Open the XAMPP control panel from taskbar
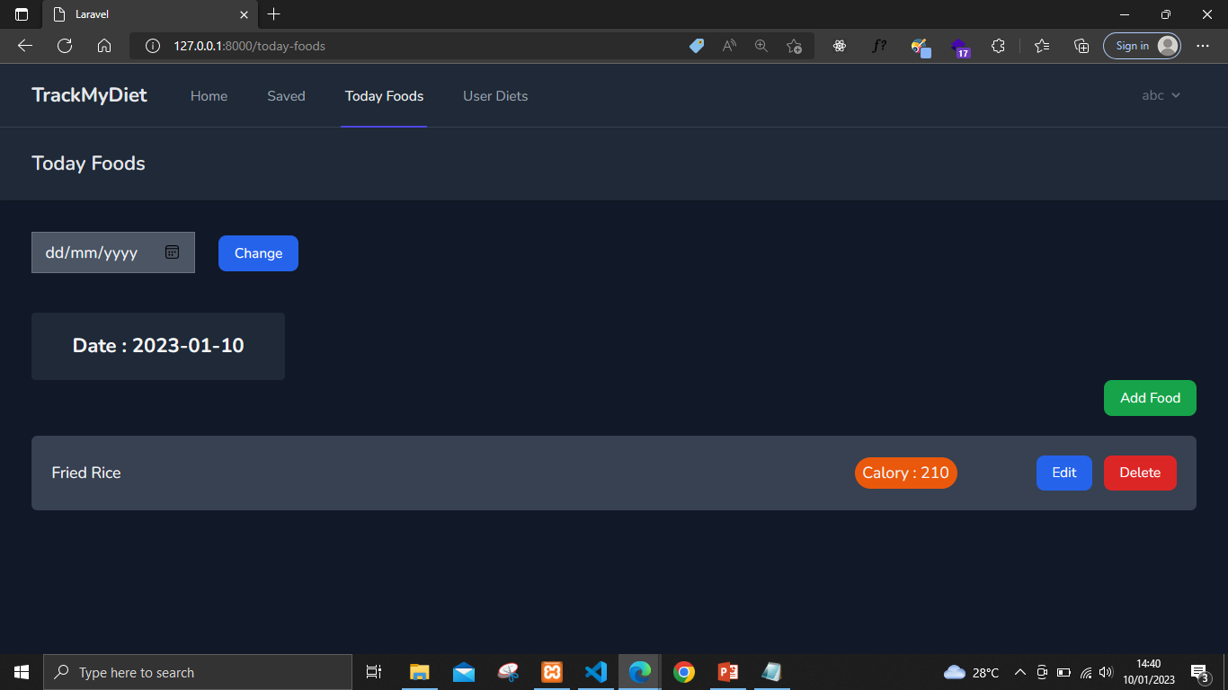 coord(551,671)
